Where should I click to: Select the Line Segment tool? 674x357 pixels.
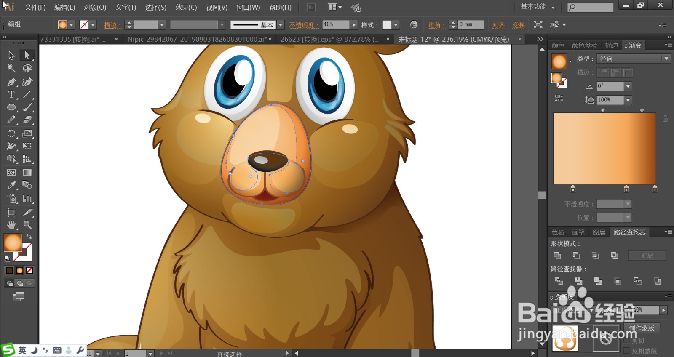[27, 94]
